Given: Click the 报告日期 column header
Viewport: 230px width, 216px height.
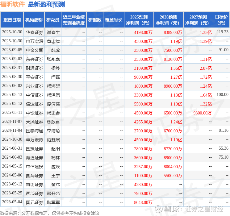Looking at the screenshot, I should 12,20.
